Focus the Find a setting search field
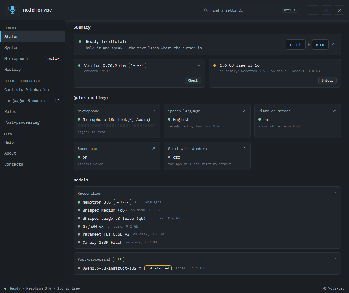The width and height of the screenshot is (349, 293). pyautogui.click(x=251, y=10)
